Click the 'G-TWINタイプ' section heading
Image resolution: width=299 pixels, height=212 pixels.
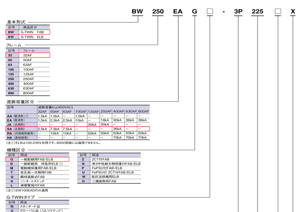tap(21, 197)
